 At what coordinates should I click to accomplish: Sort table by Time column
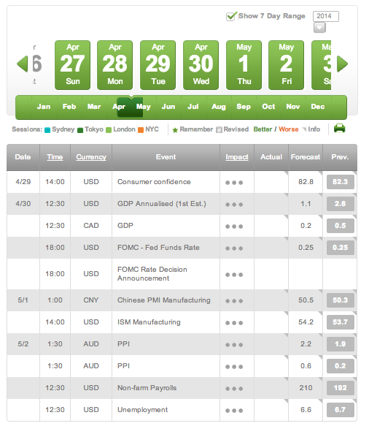55,157
